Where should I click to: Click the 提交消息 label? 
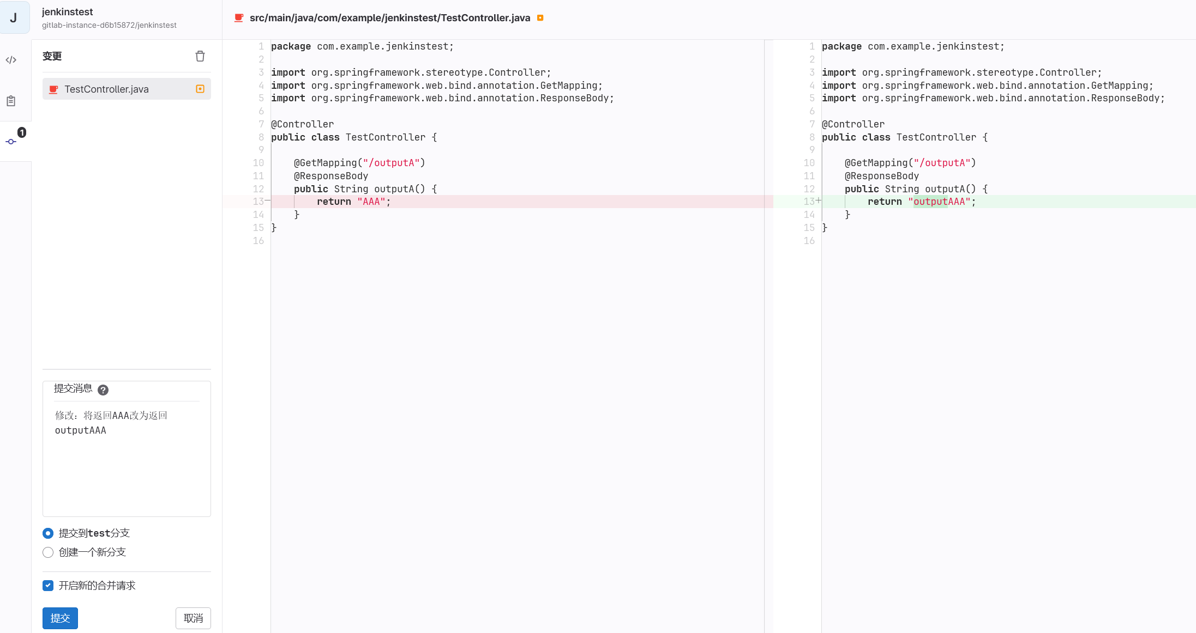coord(73,388)
